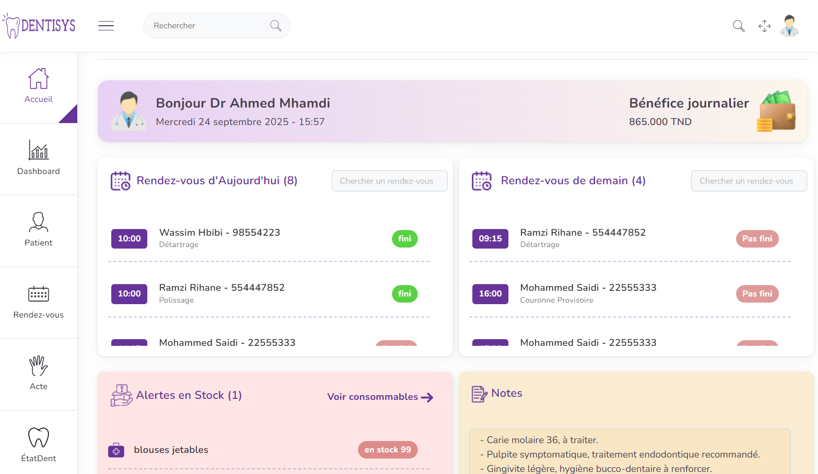The width and height of the screenshot is (818, 474).
Task: Click en stock 99 badge
Action: 387,450
